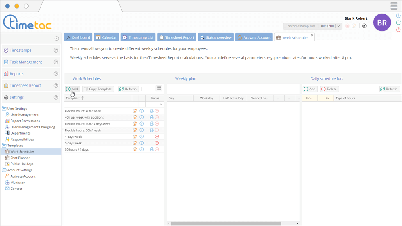Image resolution: width=402 pixels, height=226 pixels.
Task: Toggle the status icon for '4 days week'
Action: click(x=157, y=137)
